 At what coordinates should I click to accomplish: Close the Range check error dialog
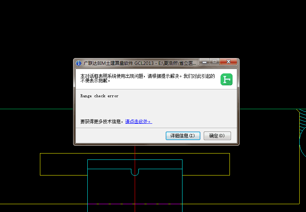pyautogui.click(x=228, y=61)
